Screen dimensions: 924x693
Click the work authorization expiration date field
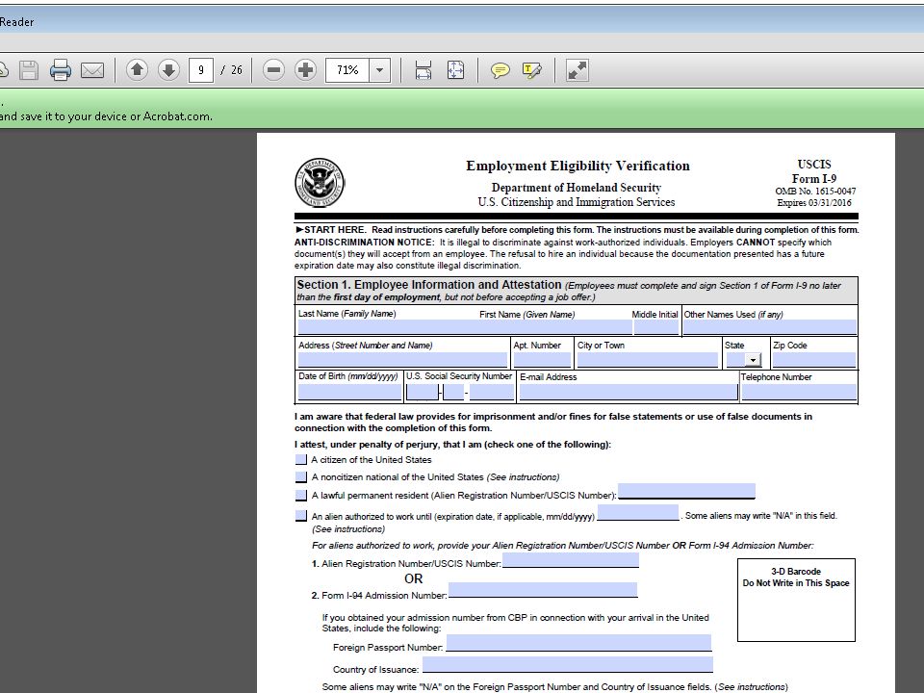(x=638, y=512)
